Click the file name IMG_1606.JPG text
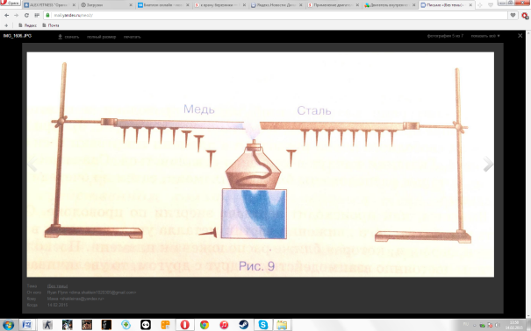The height and width of the screenshot is (331, 531). coord(18,36)
